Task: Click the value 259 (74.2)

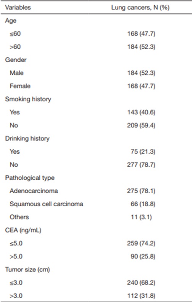Action: click(141, 243)
